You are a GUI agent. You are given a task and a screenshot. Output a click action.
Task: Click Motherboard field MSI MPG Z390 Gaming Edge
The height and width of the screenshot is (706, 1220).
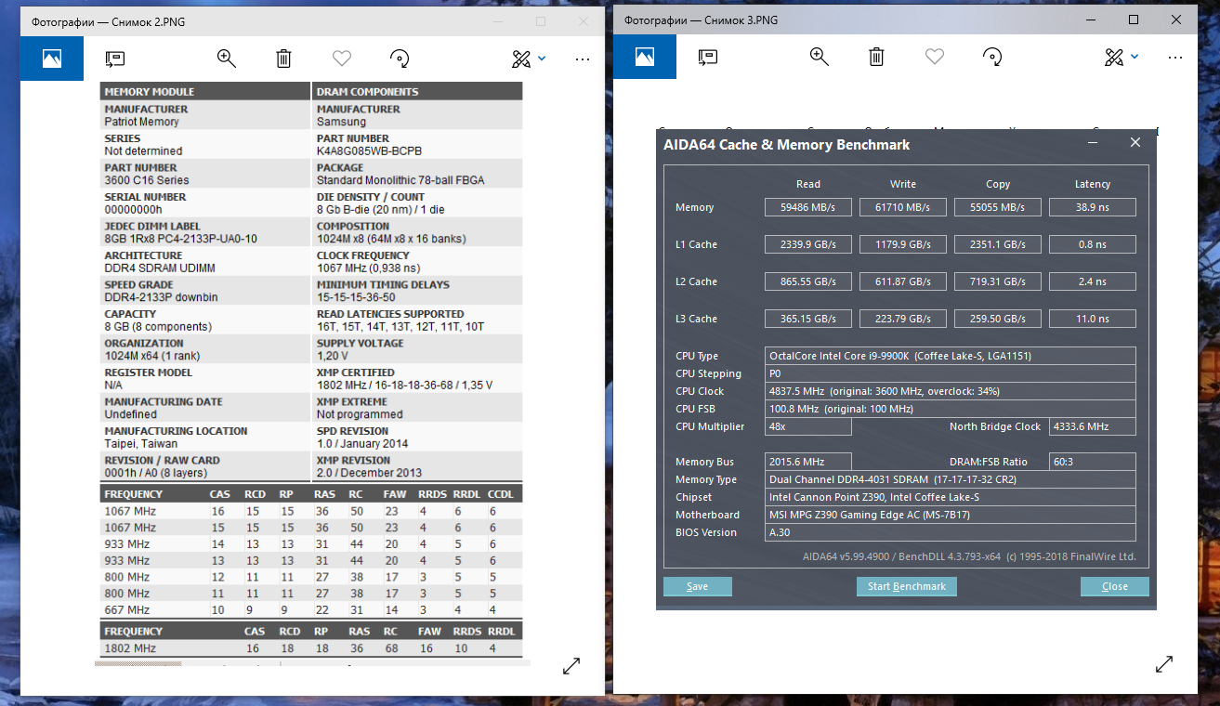click(x=951, y=515)
